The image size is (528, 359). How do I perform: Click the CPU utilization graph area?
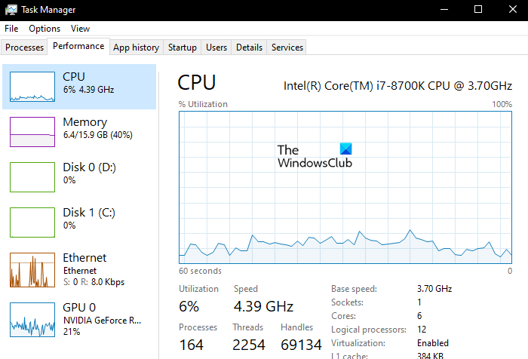tap(345, 187)
